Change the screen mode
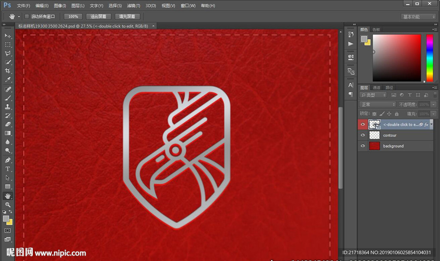 pos(8,239)
